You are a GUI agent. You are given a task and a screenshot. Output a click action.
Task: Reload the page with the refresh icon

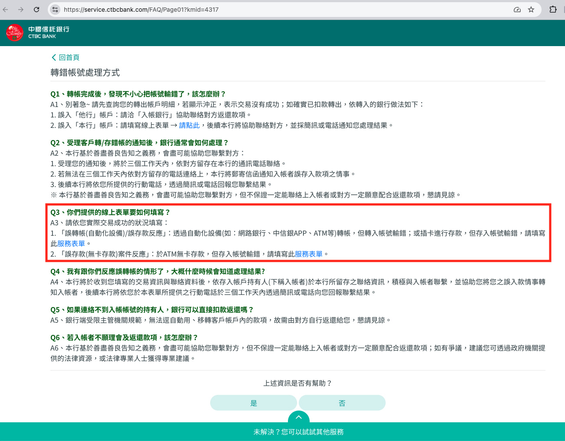point(36,10)
